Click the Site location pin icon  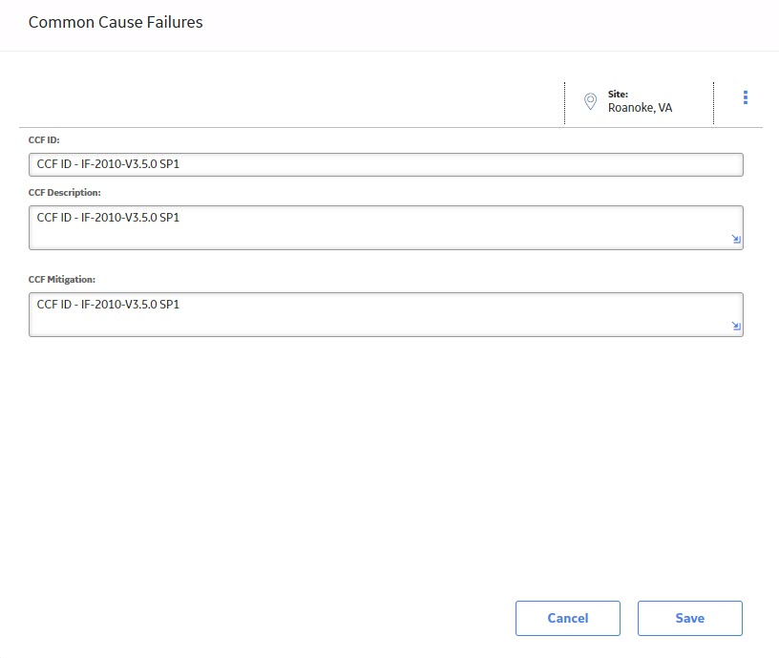590,101
